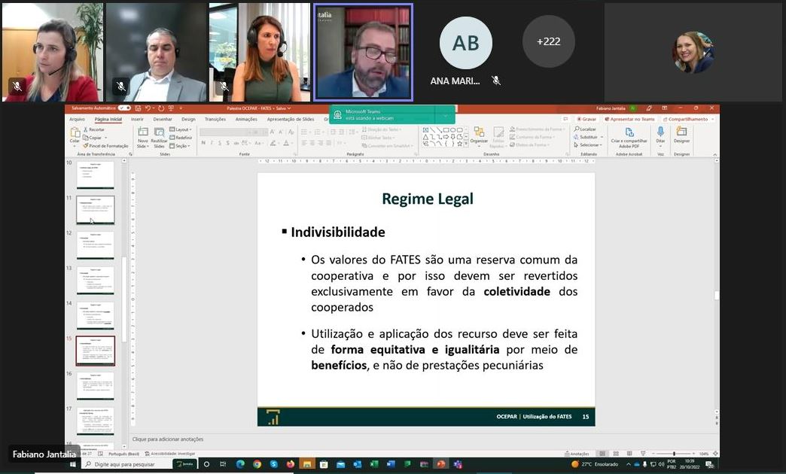Open Contorno da Forma dropdown
The width and height of the screenshot is (786, 474).
[532, 137]
